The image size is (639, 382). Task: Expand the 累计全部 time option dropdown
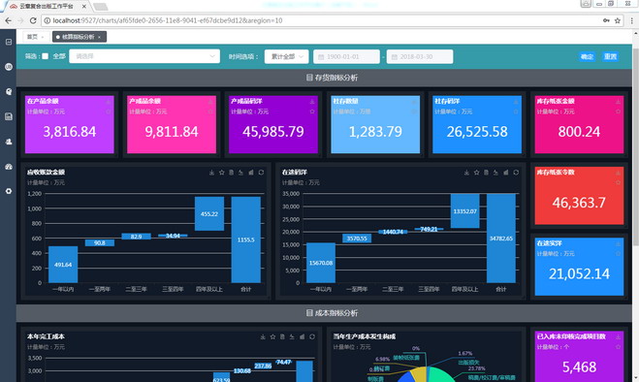[286, 56]
